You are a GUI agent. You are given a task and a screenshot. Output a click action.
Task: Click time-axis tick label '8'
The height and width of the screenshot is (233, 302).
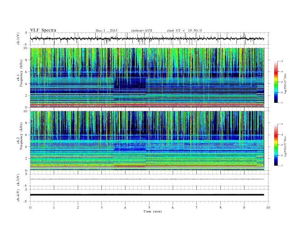pyautogui.click(x=220, y=207)
